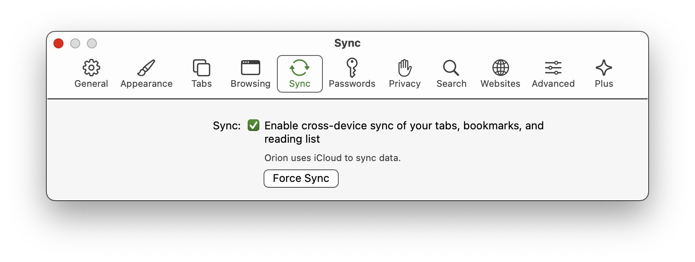Disable the cross-device sync checkbox
Screen dimensions: 695x262
point(254,126)
